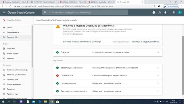The width and height of the screenshot is (184, 104).
Task: Open the Help question mark icon
Action: (154, 12)
